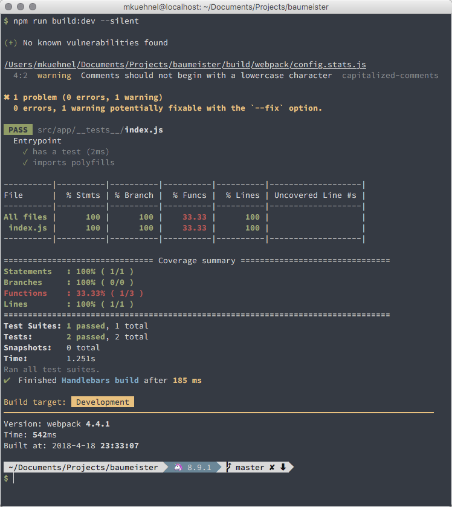Click 'Tests: 2 passed, 2 total'
This screenshot has height=507, width=452.
pos(76,337)
